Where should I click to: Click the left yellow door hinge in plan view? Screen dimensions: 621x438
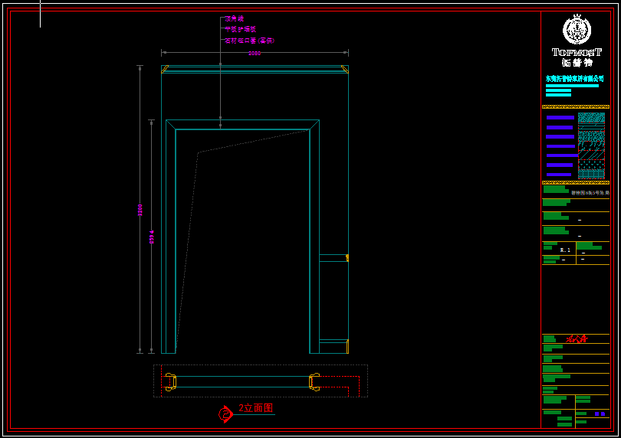point(170,381)
